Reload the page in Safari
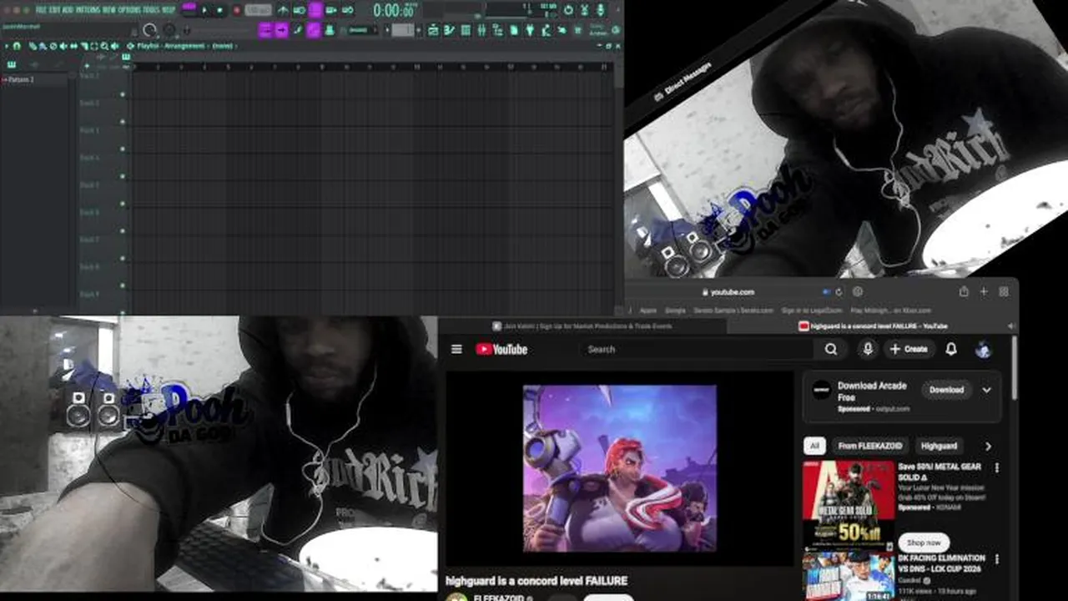Screen dimensions: 1068x601 pos(839,292)
